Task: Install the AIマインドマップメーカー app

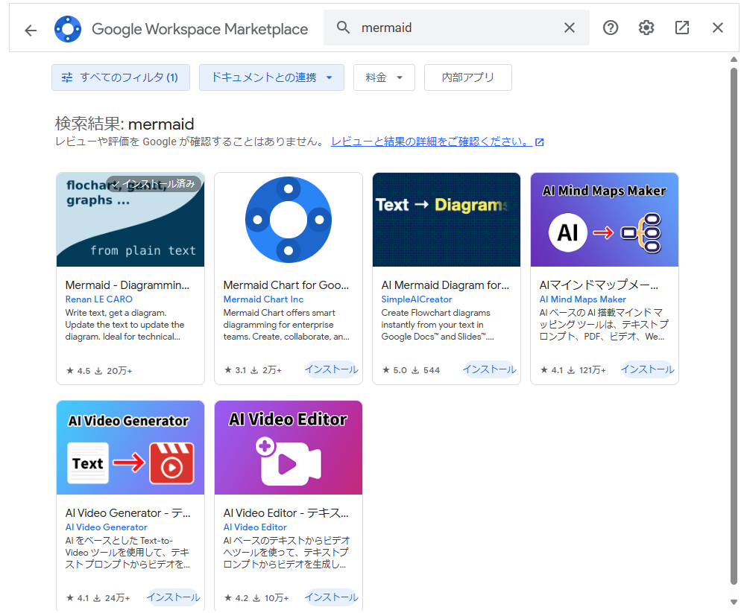Action: tap(647, 369)
